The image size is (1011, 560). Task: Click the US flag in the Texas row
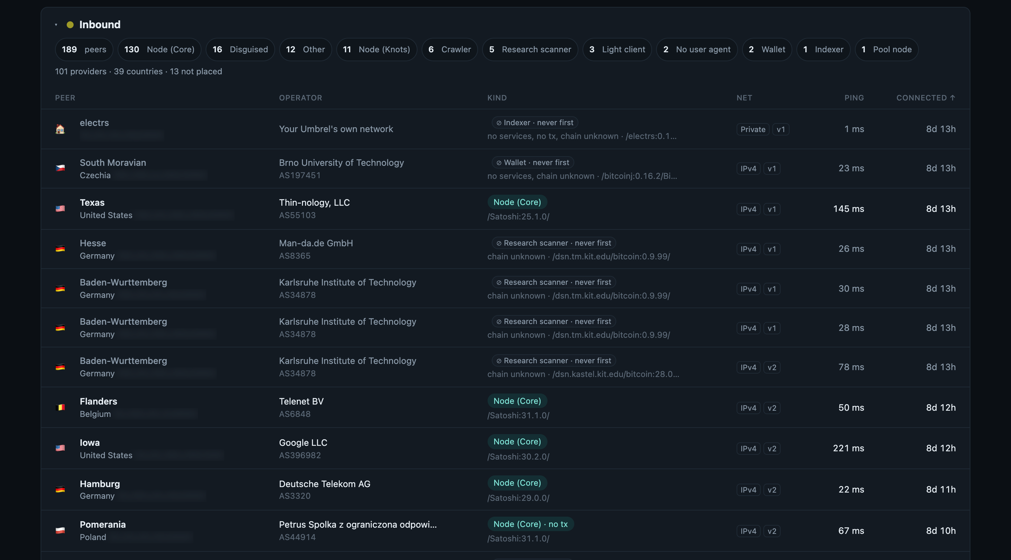tap(60, 208)
